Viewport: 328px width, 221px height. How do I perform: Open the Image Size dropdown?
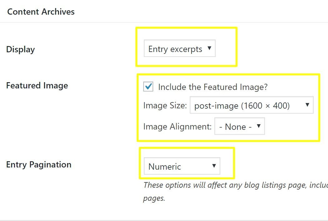[x=252, y=105]
